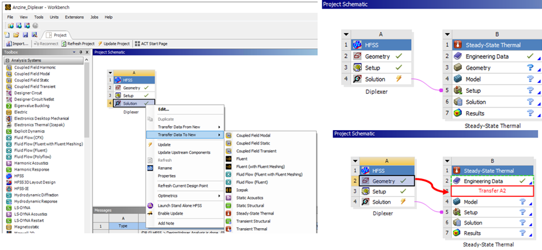Click the Import button
Image resolution: width=542 pixels, height=250 pixels.
coord(18,44)
